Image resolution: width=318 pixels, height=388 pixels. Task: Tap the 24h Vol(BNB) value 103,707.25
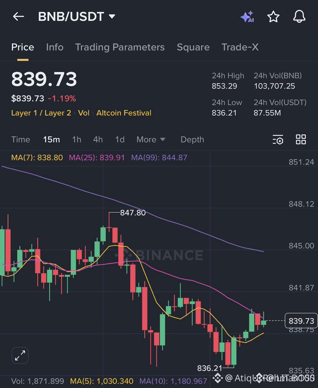(x=274, y=86)
